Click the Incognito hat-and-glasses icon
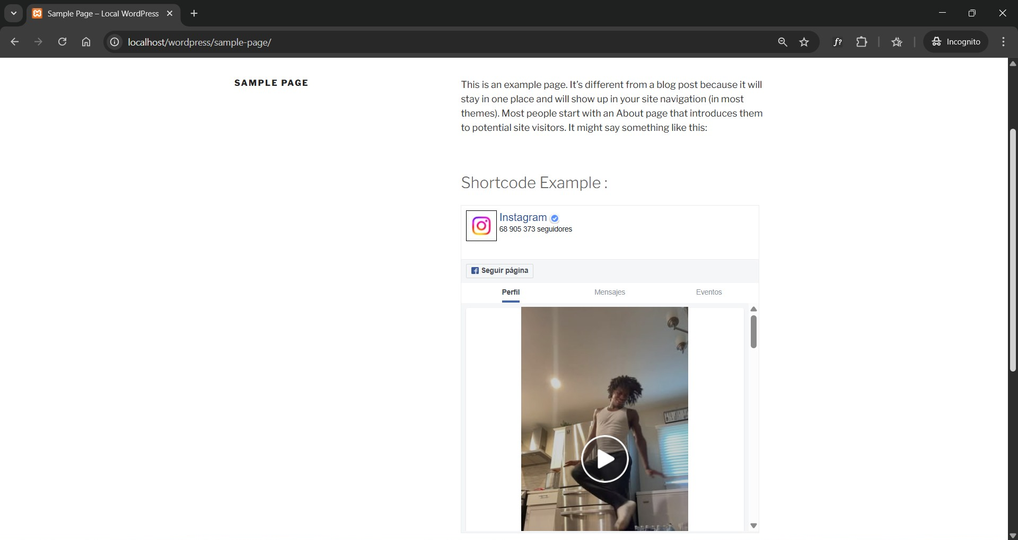The height and width of the screenshot is (540, 1018). point(937,42)
